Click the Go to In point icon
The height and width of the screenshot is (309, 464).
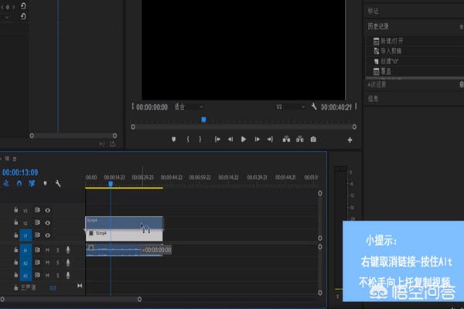point(218,139)
